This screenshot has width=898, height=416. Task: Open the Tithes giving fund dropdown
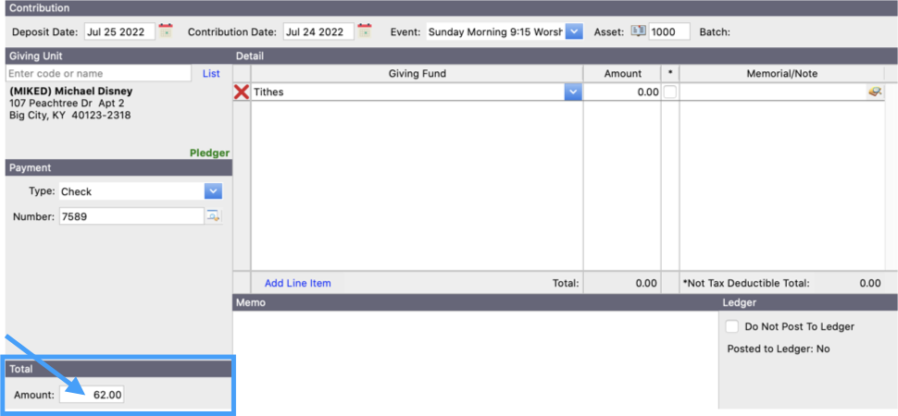click(573, 92)
